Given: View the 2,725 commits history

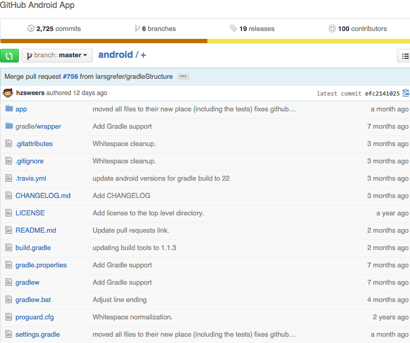Looking at the screenshot, I should coord(59,29).
